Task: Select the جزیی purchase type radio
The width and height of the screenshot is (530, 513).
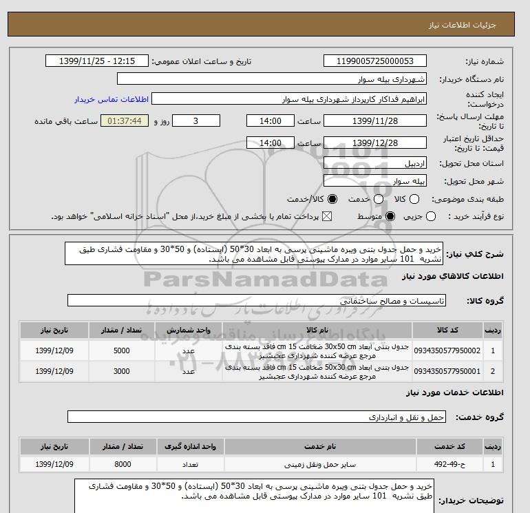Action: tap(431, 216)
